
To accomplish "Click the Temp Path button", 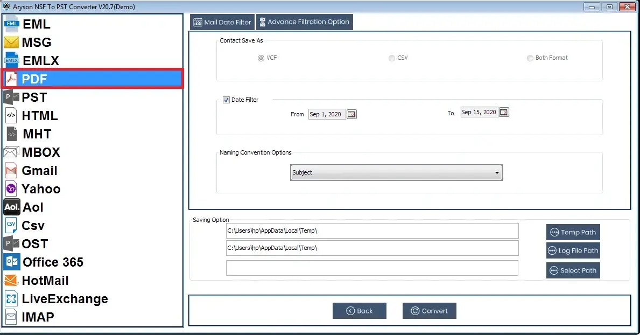I will (x=573, y=232).
